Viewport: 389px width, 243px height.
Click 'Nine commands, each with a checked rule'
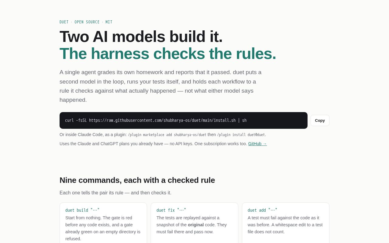pos(137,180)
